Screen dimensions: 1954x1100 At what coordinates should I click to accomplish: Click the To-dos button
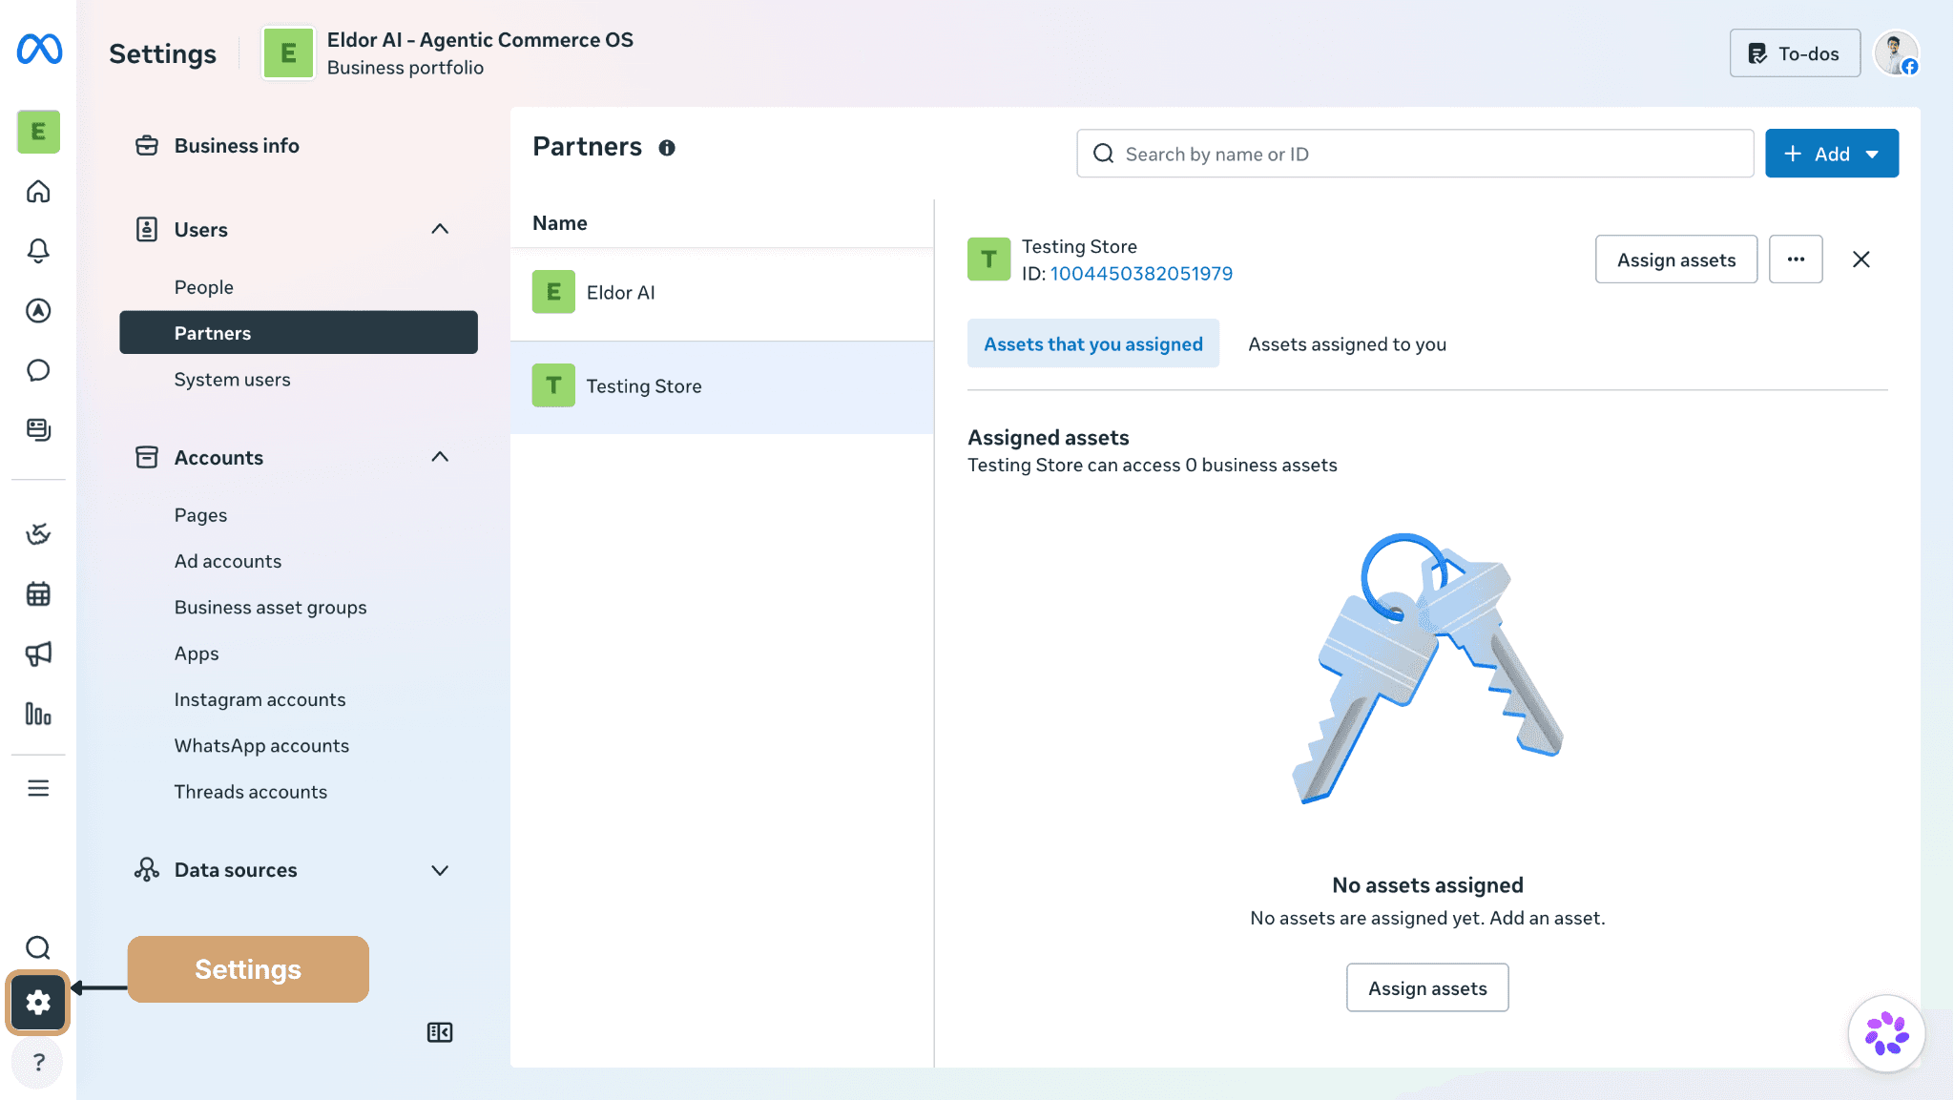(x=1795, y=53)
